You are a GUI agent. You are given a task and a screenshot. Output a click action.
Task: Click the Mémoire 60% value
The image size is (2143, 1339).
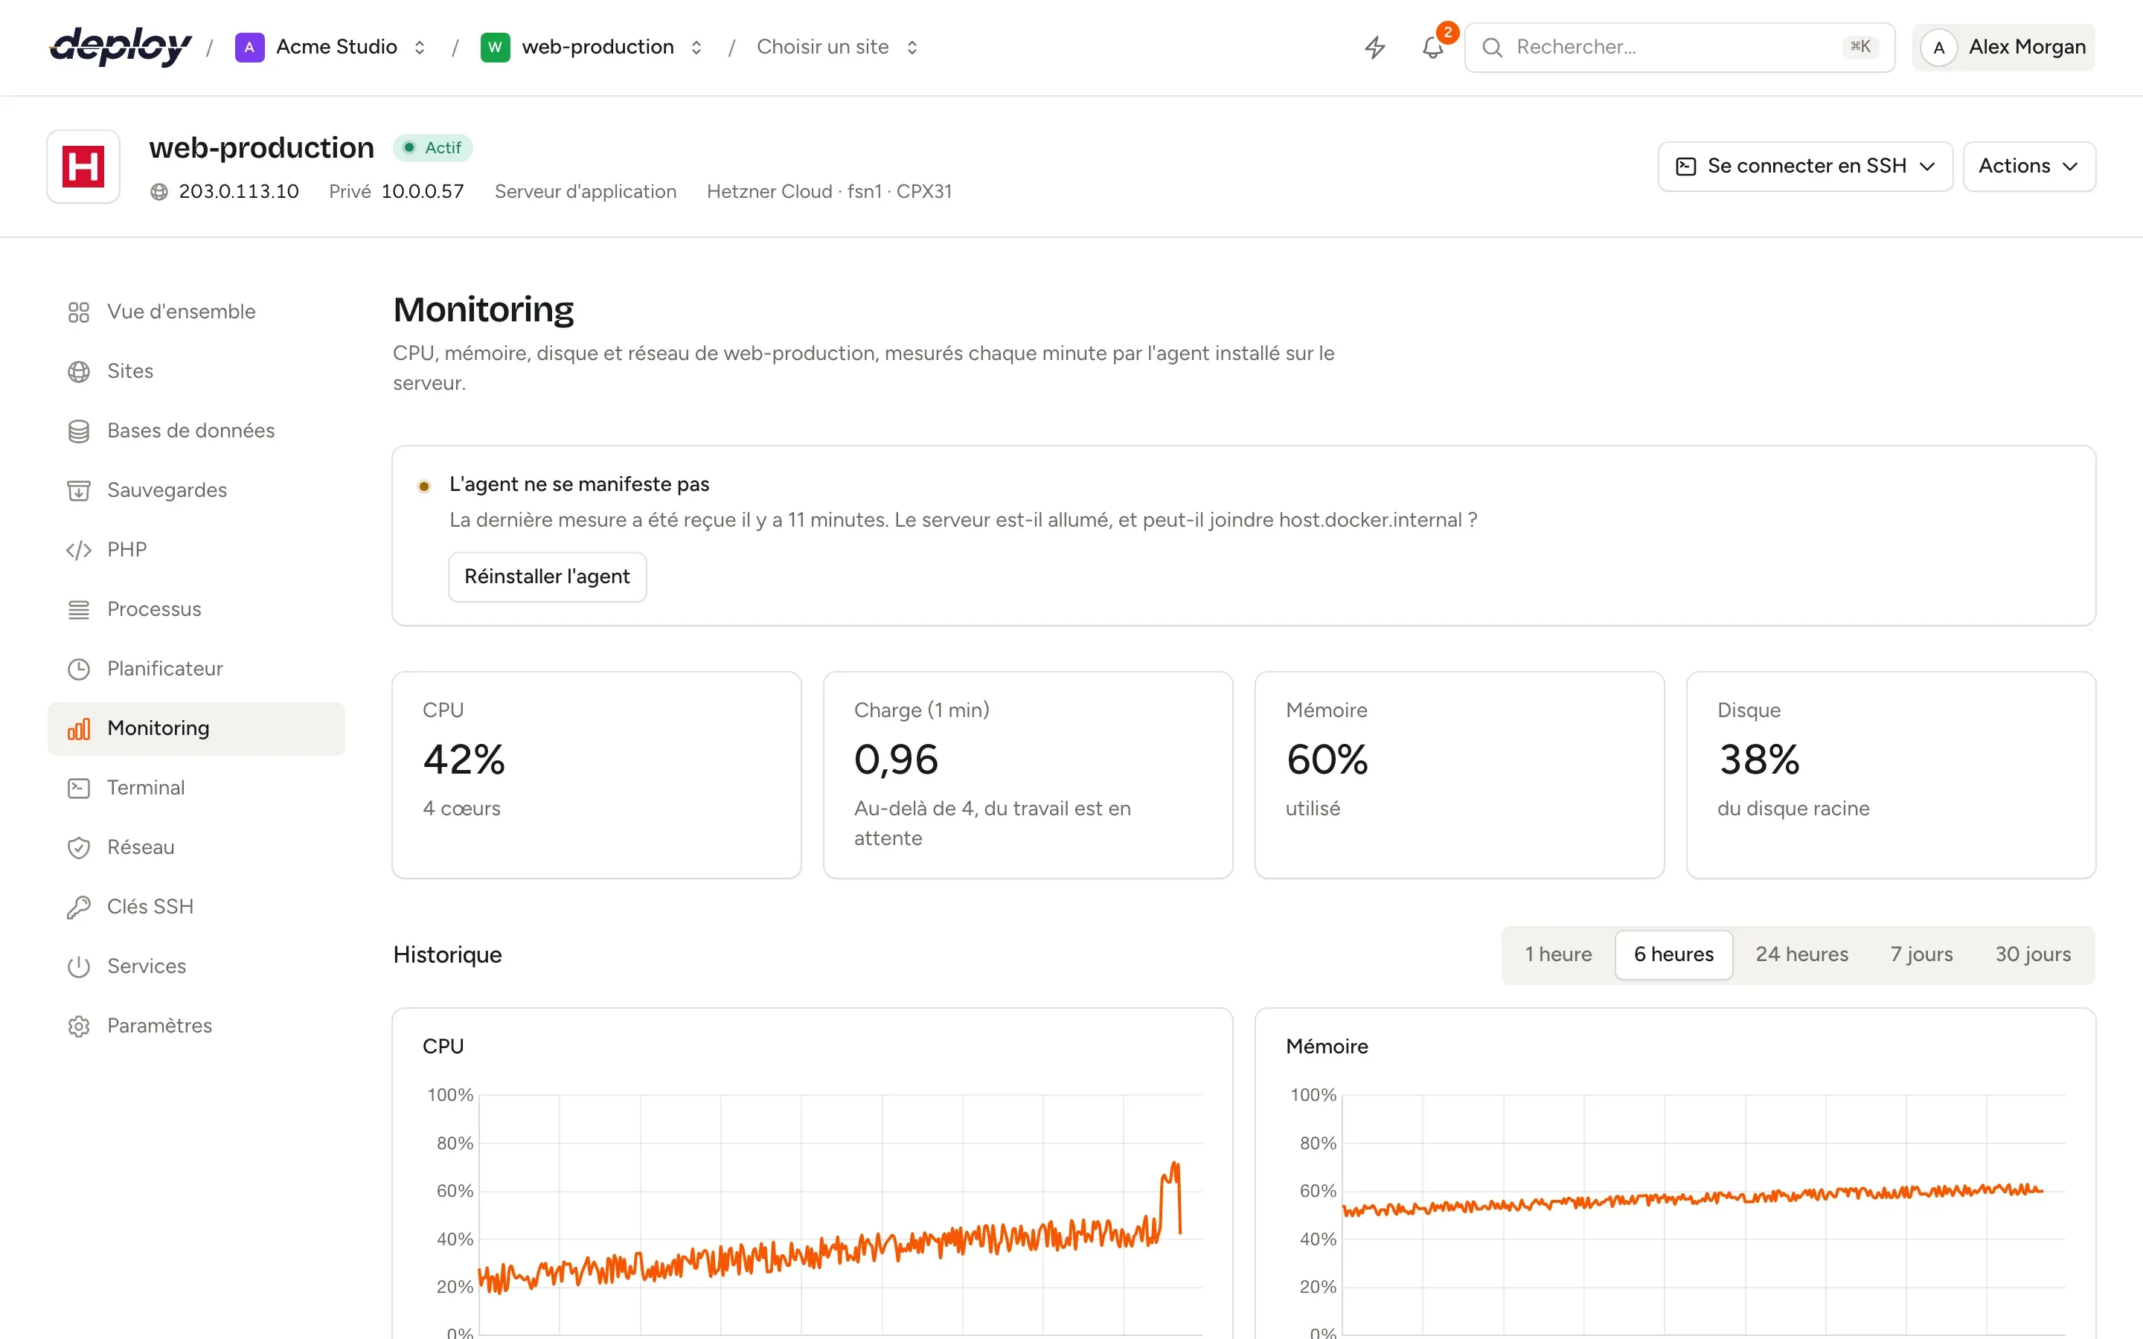click(1327, 759)
